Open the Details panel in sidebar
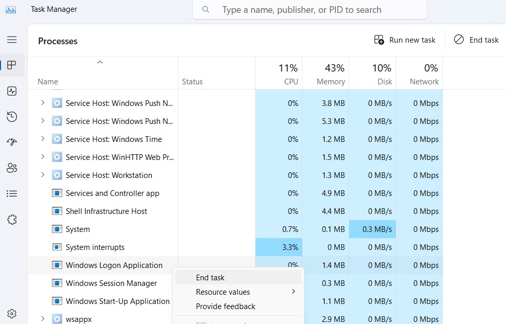 11,193
